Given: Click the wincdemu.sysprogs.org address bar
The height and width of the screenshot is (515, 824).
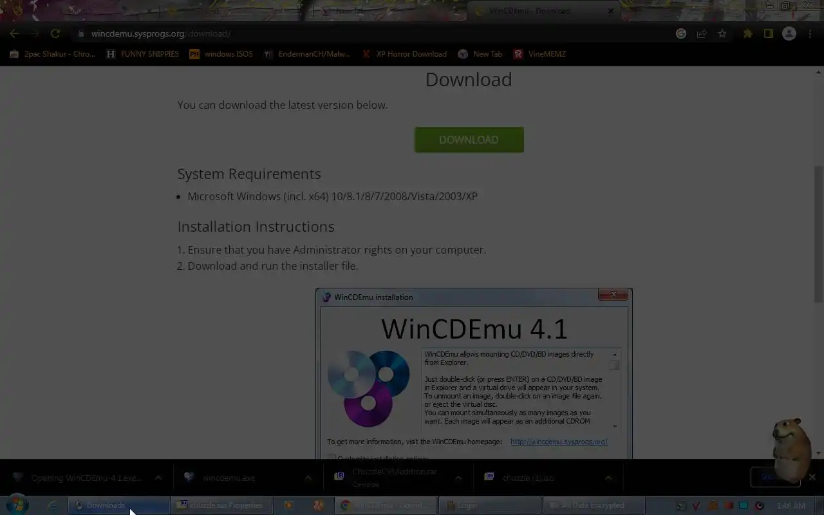Looking at the screenshot, I should 373,33.
